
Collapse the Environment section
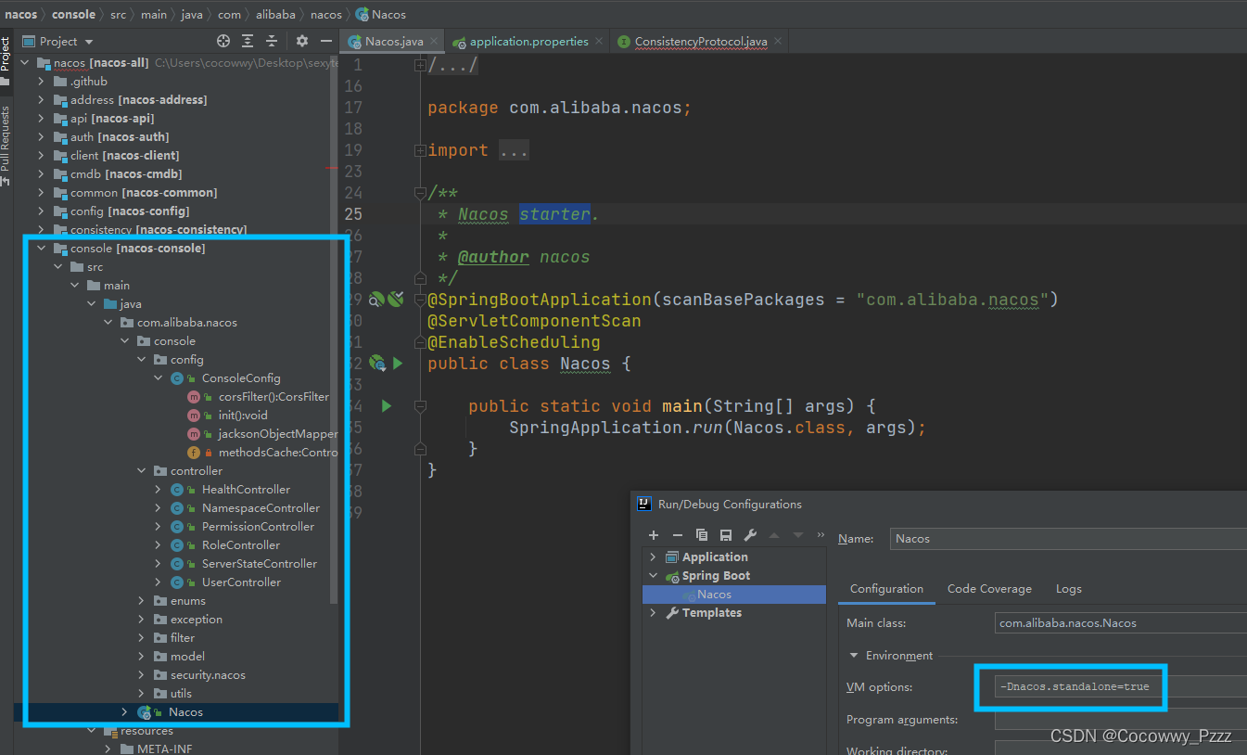pos(854,656)
